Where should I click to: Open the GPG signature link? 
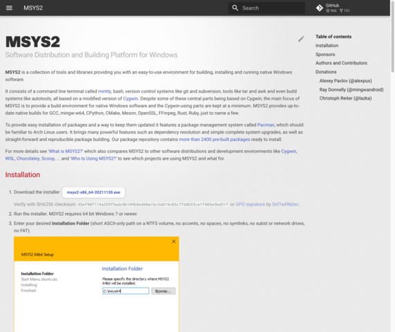pyautogui.click(x=250, y=204)
